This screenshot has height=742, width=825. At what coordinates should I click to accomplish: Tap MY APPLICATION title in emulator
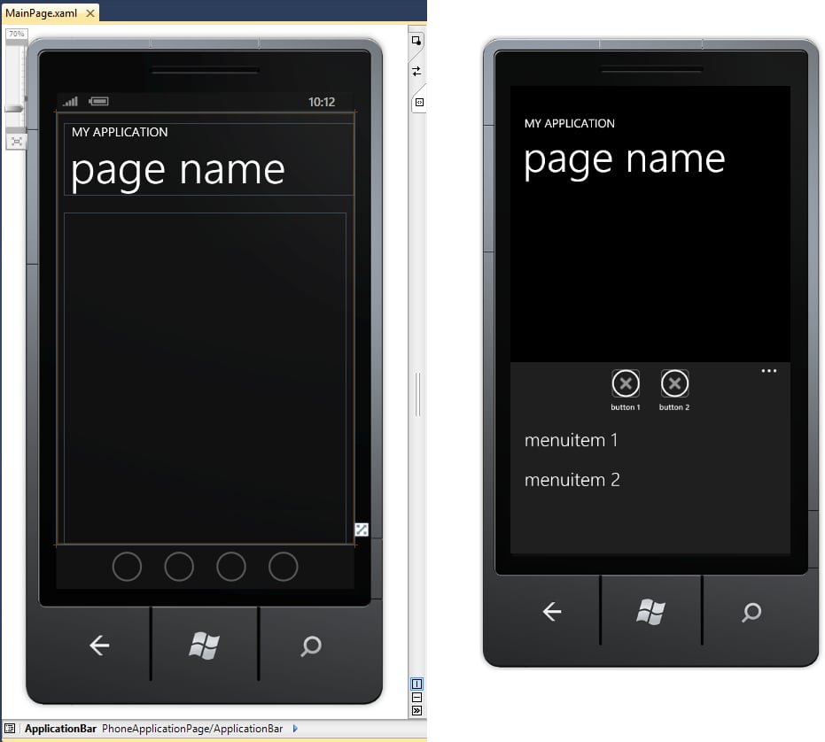click(x=569, y=124)
